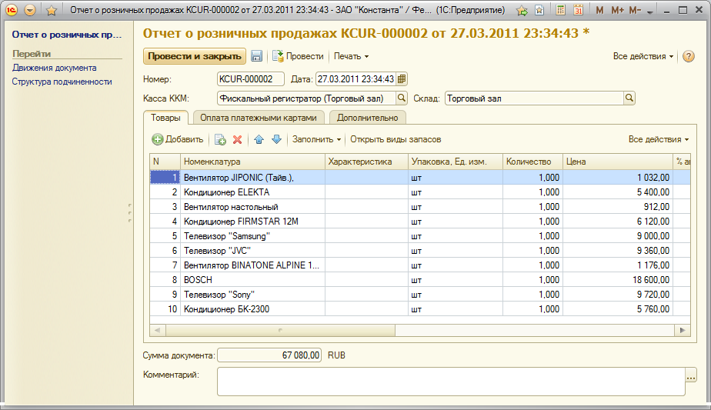
Task: Open the Печать dropdown menu
Action: 351,56
